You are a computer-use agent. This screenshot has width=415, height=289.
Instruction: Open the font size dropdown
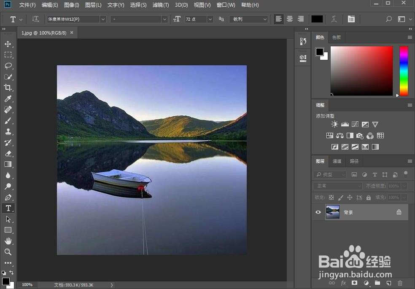[x=210, y=19]
